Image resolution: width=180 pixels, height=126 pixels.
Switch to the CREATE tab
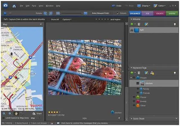[x=159, y=14]
